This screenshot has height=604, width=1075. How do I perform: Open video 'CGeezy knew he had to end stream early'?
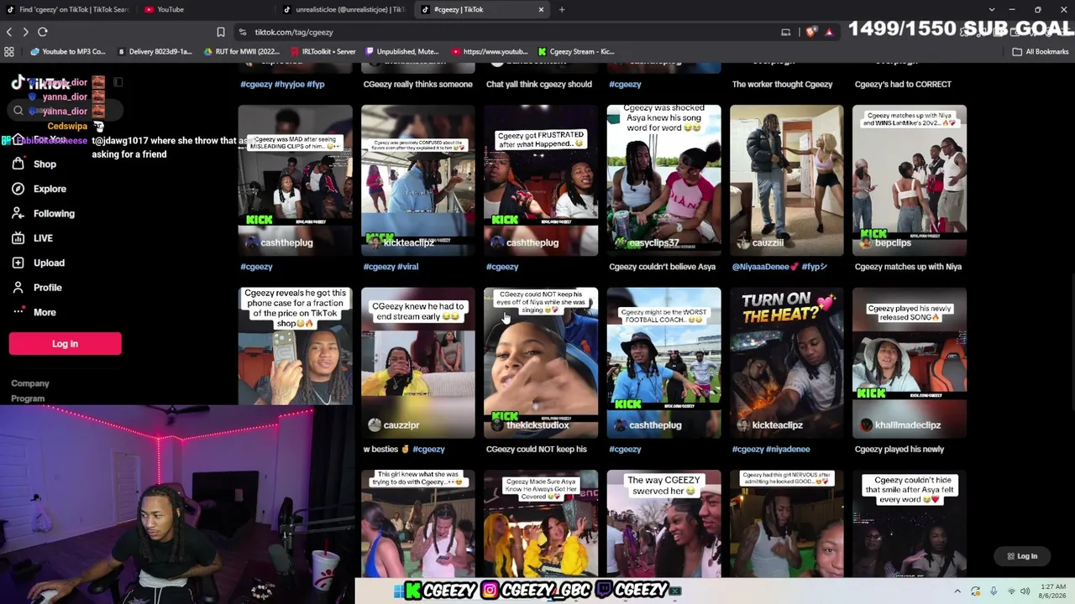click(417, 362)
